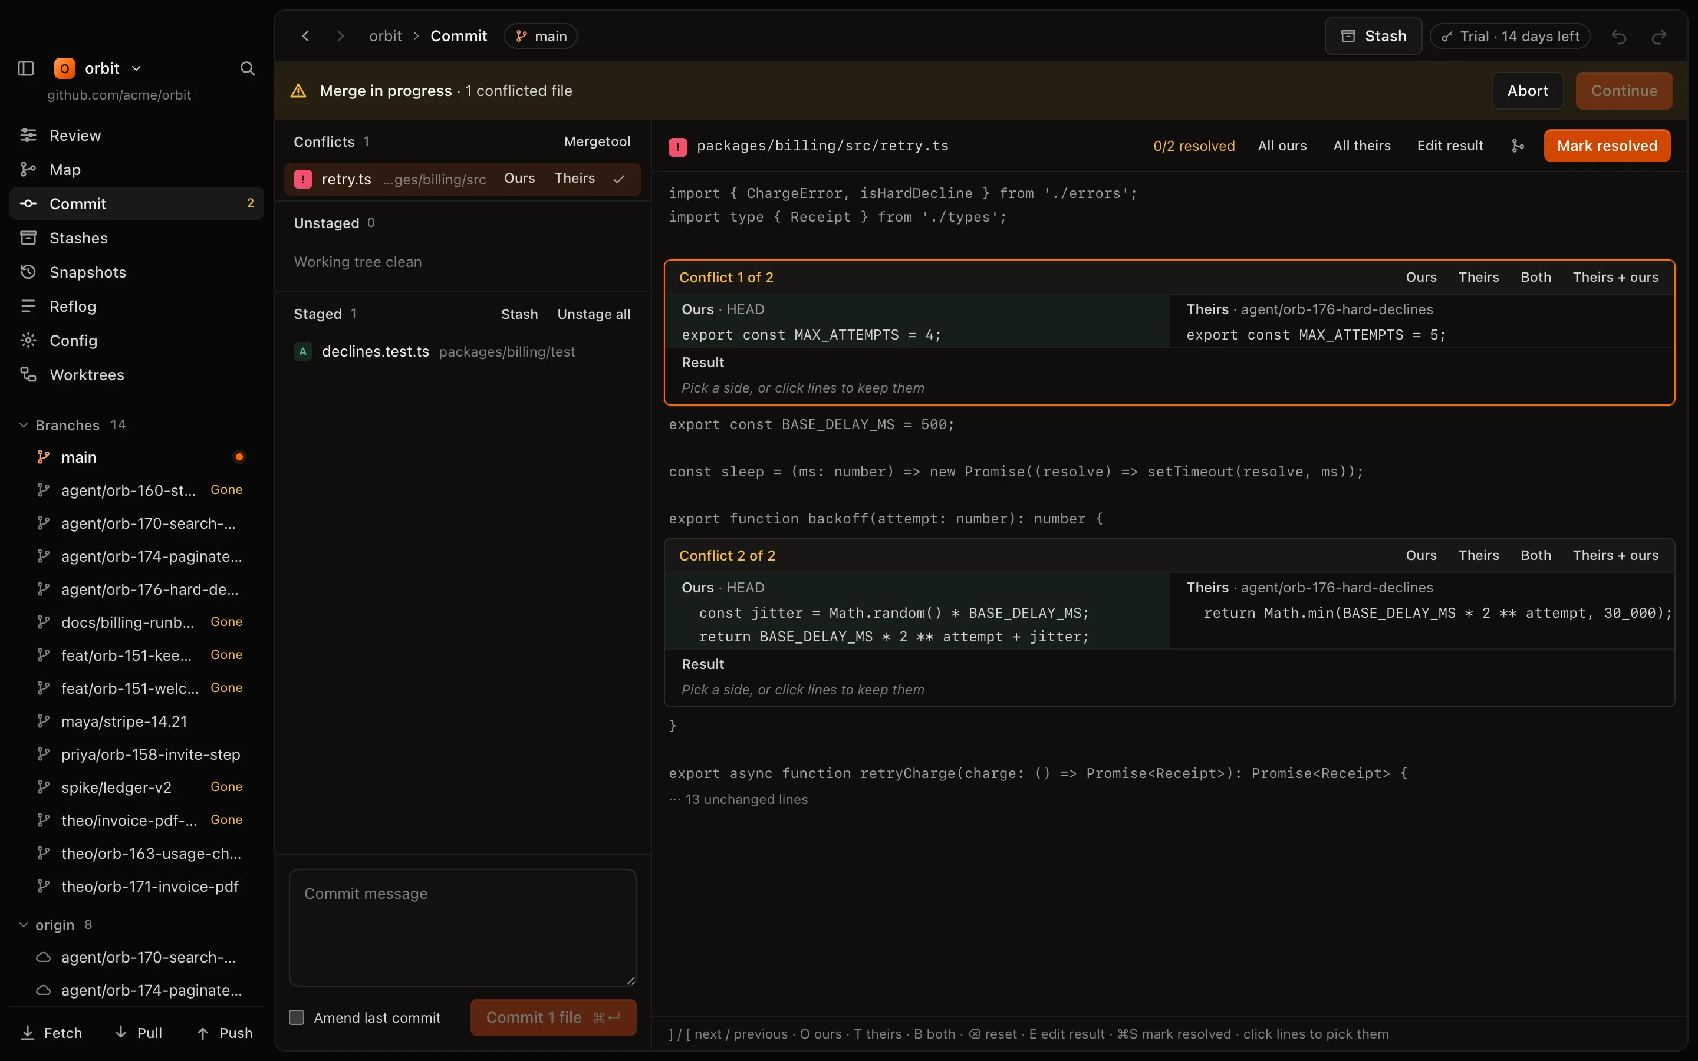Click the orange dot on main branch

(239, 457)
